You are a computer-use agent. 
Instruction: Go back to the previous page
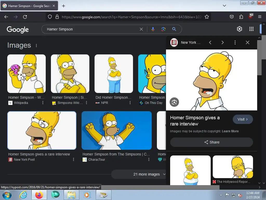[x=6, y=17]
